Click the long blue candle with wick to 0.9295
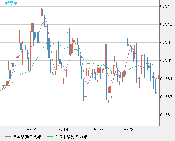This screenshot has height=141, width=175. (x=107, y=72)
